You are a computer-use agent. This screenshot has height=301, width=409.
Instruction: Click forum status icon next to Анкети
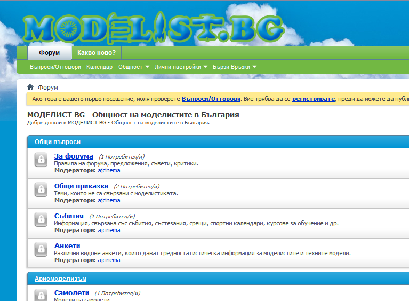point(41,250)
